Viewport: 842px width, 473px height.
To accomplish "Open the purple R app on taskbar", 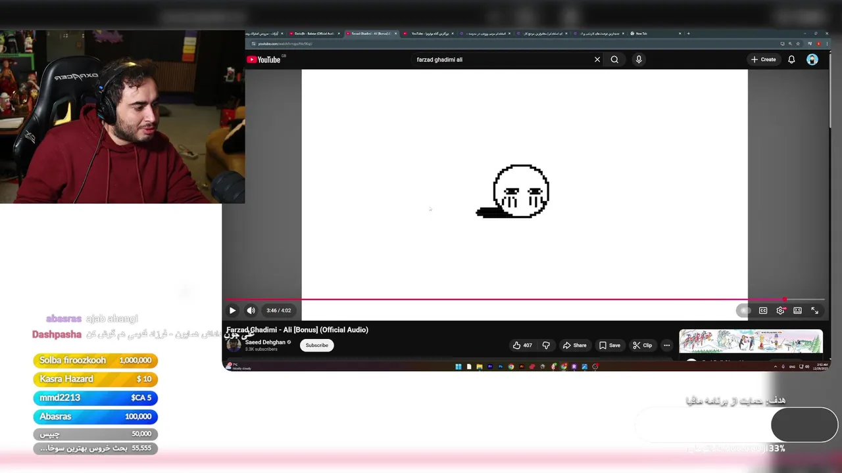I will [x=574, y=367].
